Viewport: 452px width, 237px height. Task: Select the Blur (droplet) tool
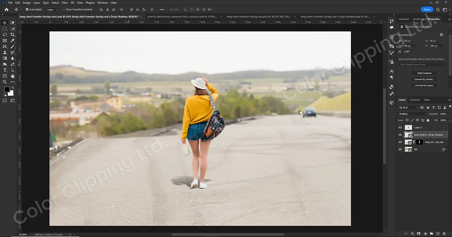coord(12,58)
